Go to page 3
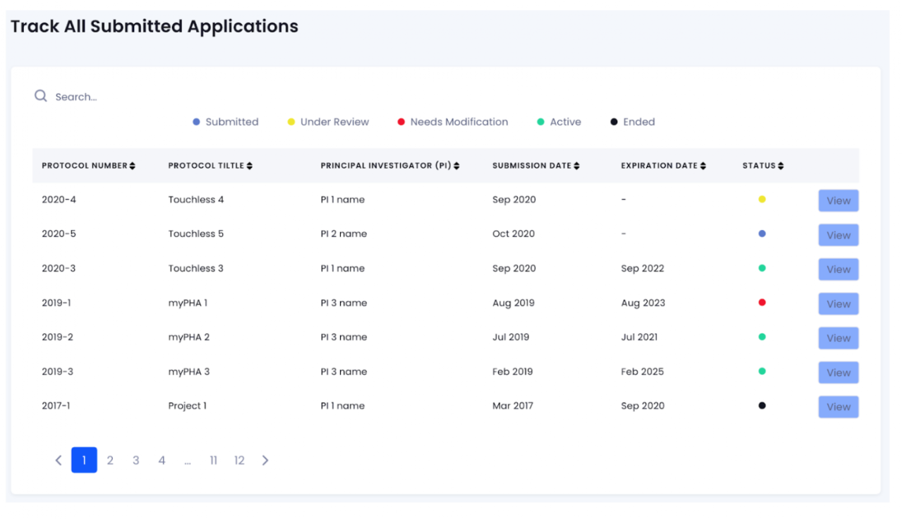The image size is (903, 519). point(135,460)
